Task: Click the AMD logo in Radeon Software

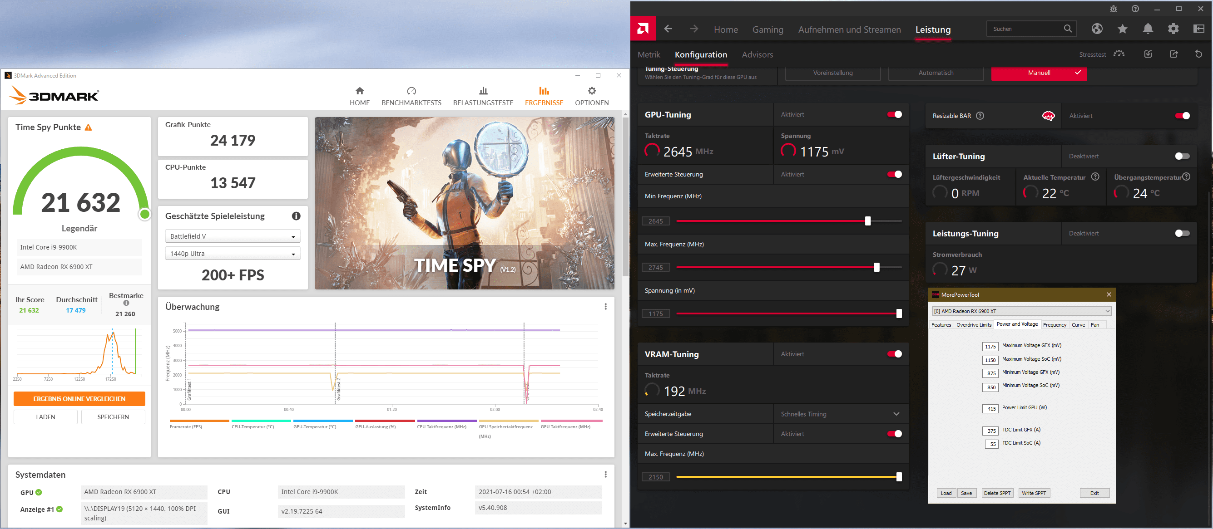Action: pyautogui.click(x=643, y=29)
